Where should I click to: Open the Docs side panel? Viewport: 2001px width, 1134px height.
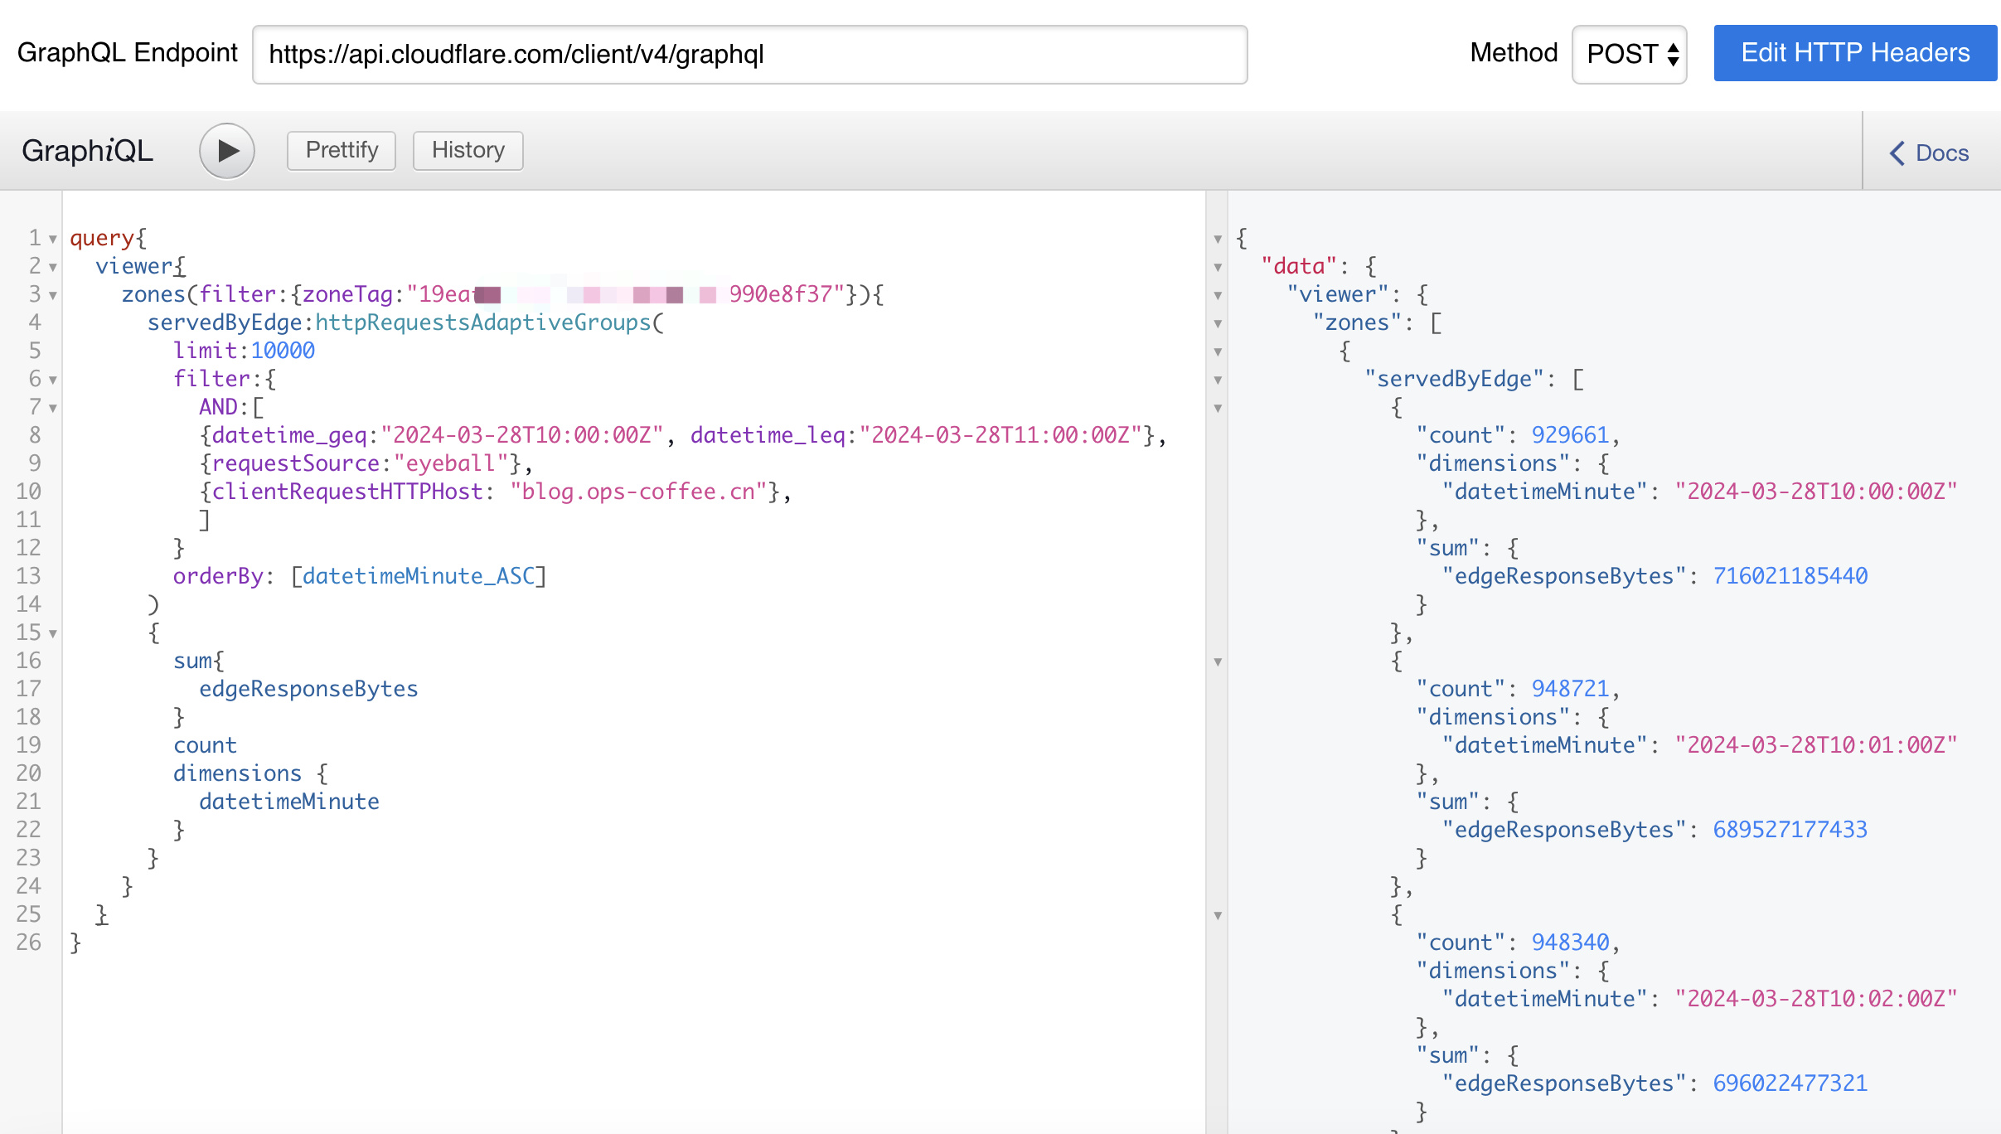(x=1929, y=153)
